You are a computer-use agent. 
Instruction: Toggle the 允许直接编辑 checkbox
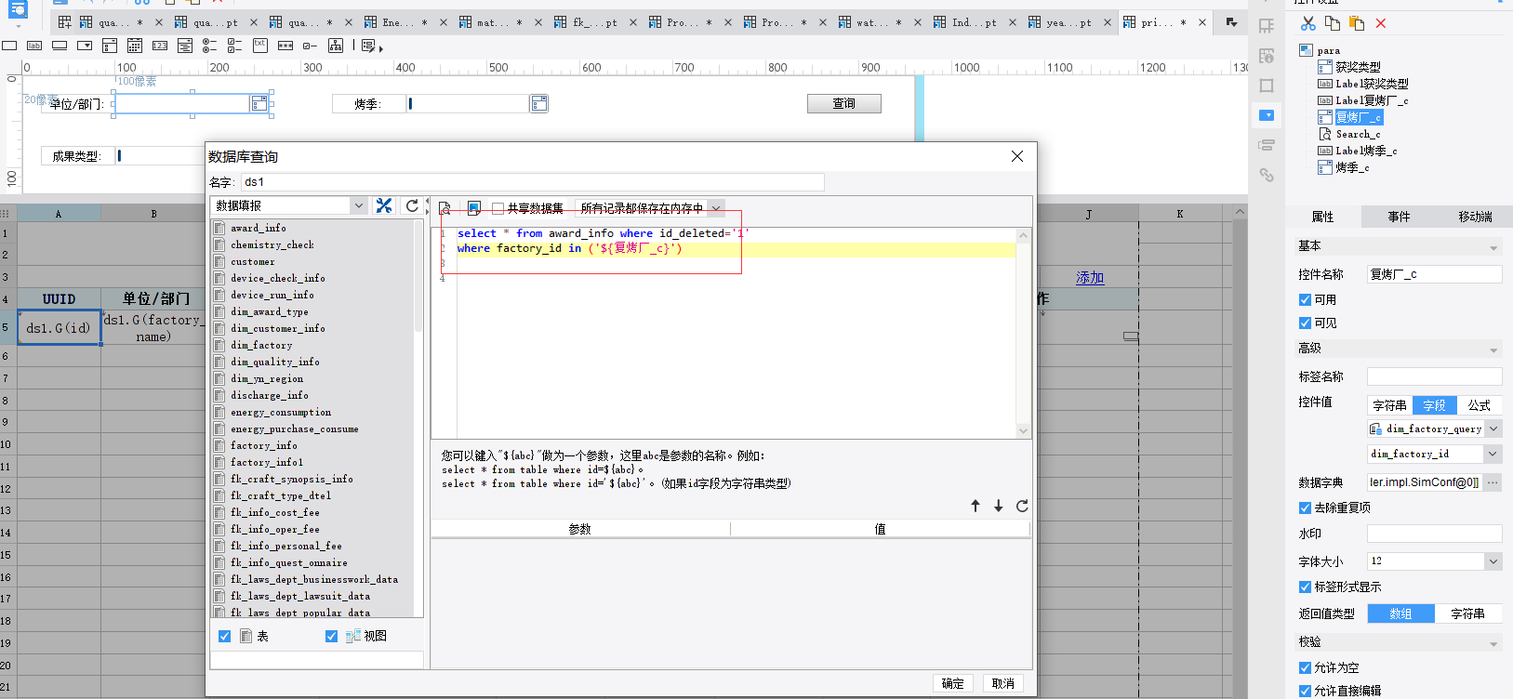1305,691
